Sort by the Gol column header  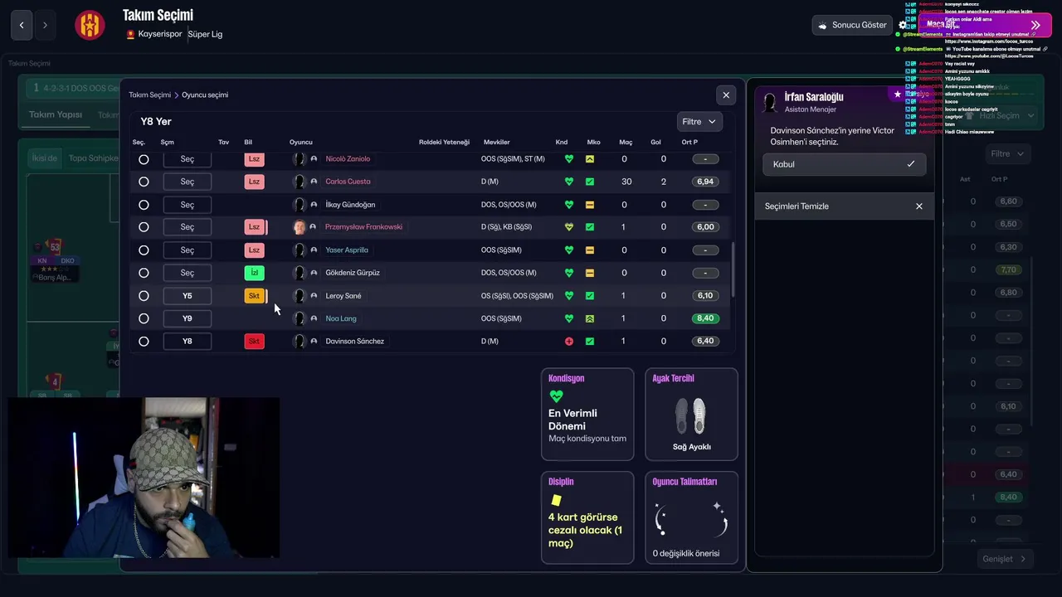[655, 143]
